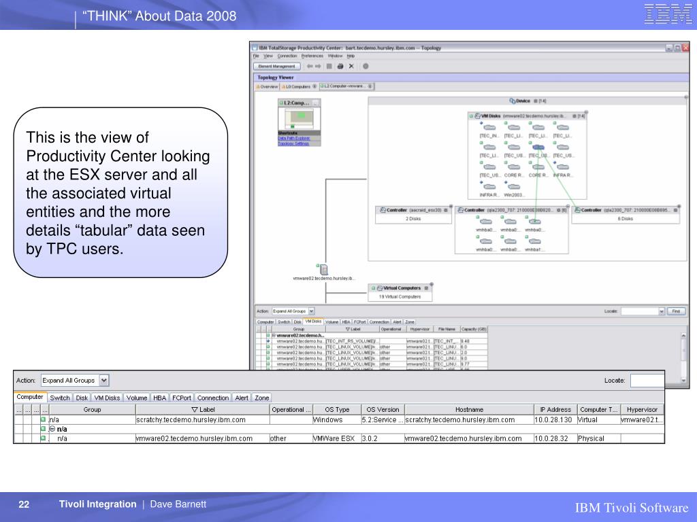
Task: Click the VM Disks group icon
Action: 477,116
